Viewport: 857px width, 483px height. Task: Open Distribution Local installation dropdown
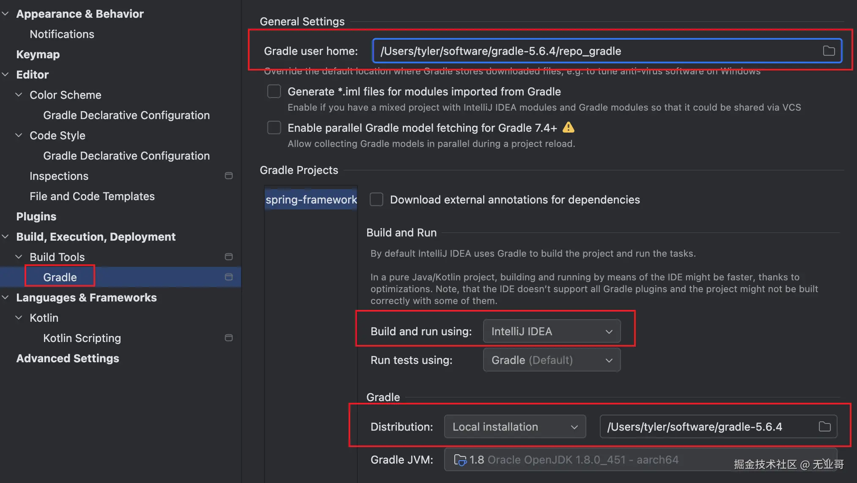coord(514,427)
